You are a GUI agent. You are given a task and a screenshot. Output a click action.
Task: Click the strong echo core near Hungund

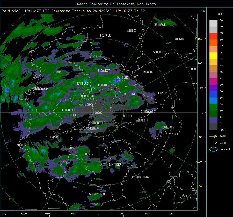(x=117, y=80)
